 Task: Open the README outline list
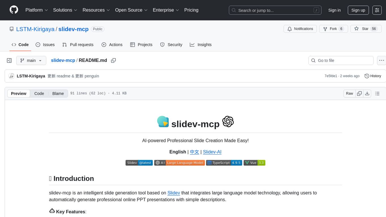click(x=377, y=93)
